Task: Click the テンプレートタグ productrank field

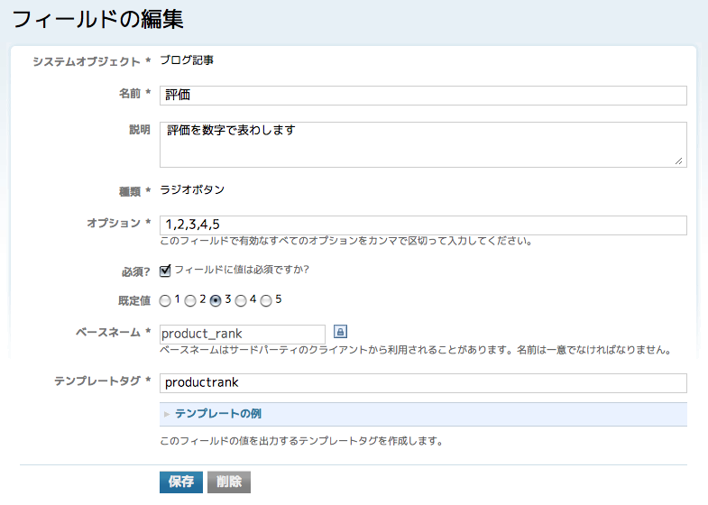Action: pyautogui.click(x=423, y=383)
